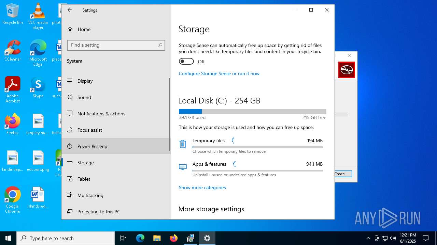Image resolution: width=437 pixels, height=245 pixels.
Task: Select the Tablet icon in sidebar
Action: 70,179
